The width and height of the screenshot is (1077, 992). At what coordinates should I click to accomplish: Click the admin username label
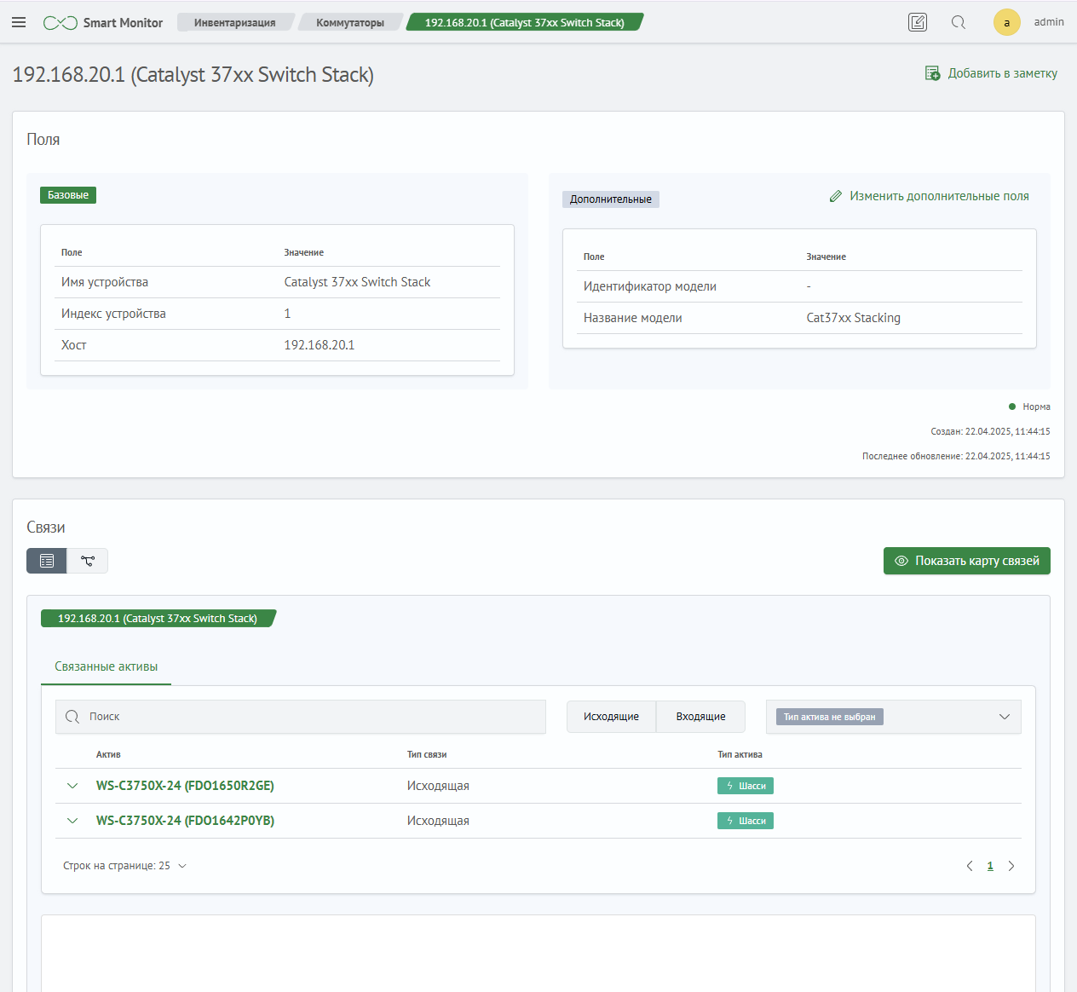1049,22
